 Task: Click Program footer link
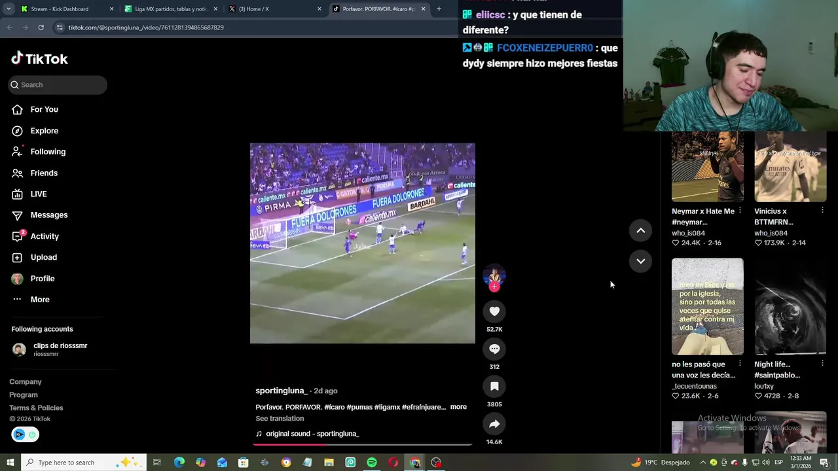24,395
